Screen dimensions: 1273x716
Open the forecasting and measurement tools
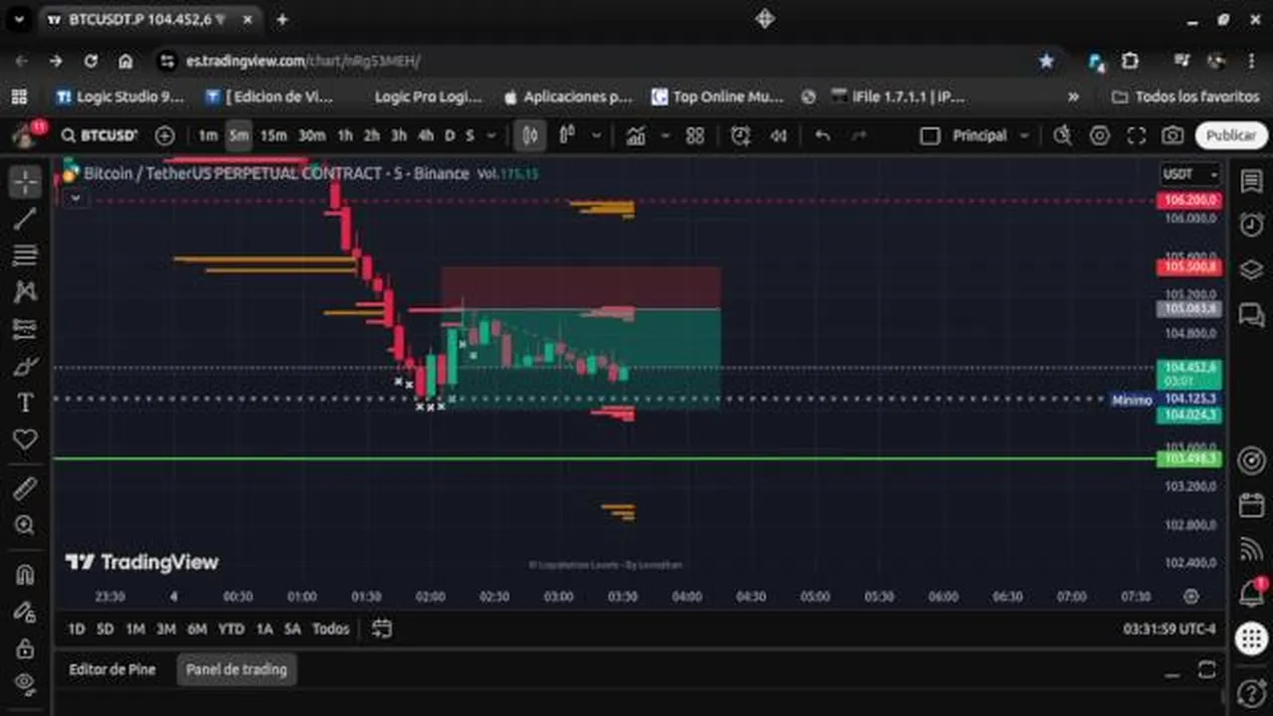25,328
